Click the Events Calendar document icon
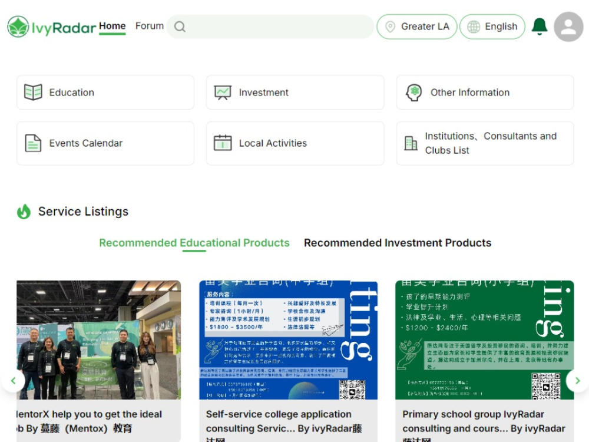The height and width of the screenshot is (442, 589). (x=33, y=143)
